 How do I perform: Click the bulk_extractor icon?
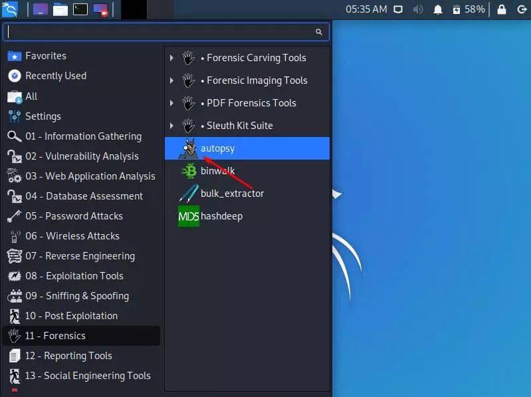[189, 194]
